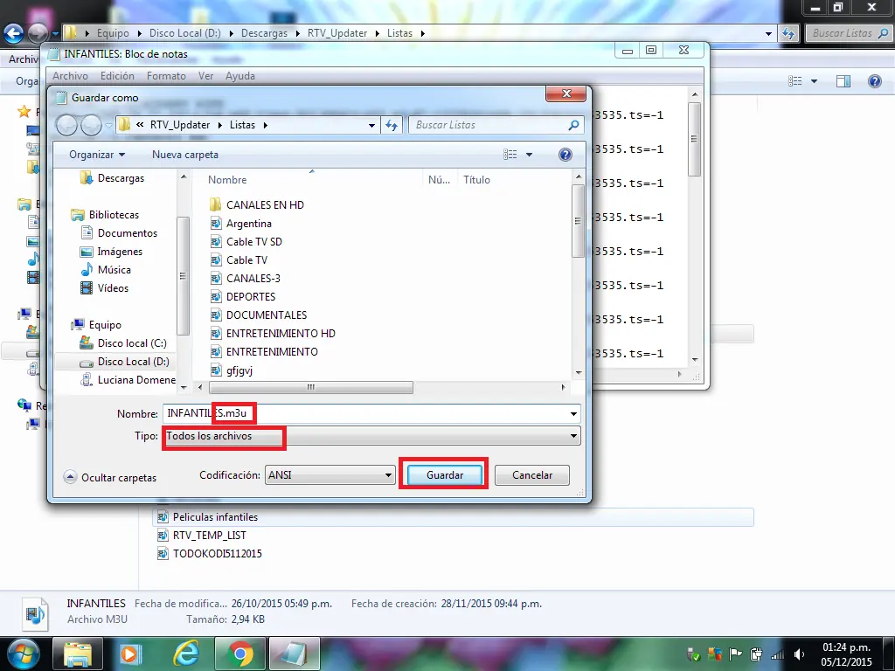This screenshot has width=895, height=671.
Task: Select the Cable TV file
Action: [x=246, y=260]
